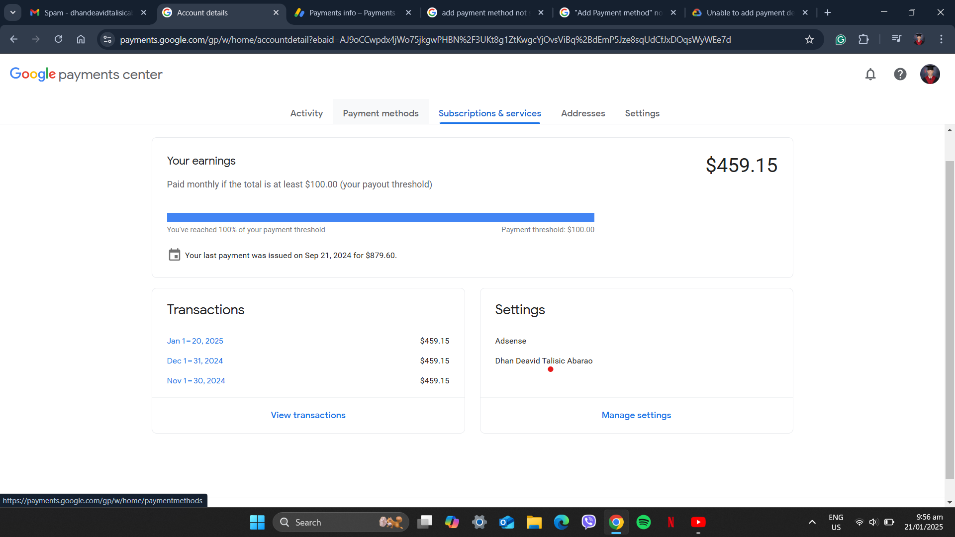Image resolution: width=955 pixels, height=537 pixels.
Task: Open the Google account profile avatar
Action: click(929, 75)
